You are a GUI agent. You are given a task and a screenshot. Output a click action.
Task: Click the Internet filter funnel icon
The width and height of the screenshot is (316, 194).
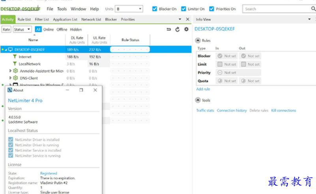[15, 57]
